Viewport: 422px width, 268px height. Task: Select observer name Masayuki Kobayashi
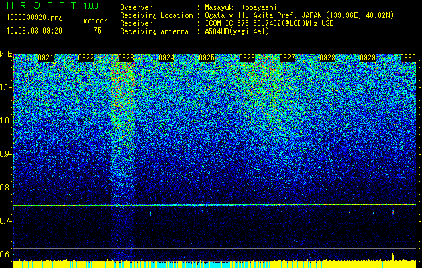[241, 8]
